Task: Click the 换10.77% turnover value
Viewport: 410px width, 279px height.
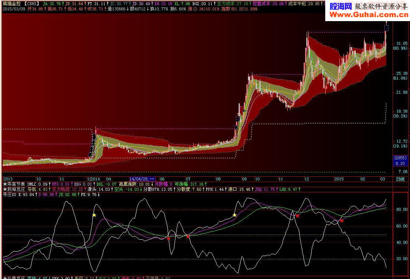Action: pyautogui.click(x=159, y=9)
